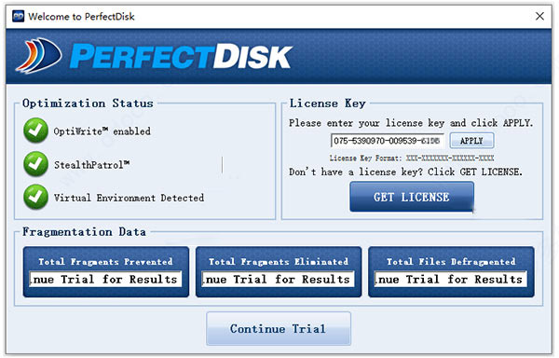Image resolution: width=559 pixels, height=358 pixels.
Task: Apply the entered license key
Action: coord(471,141)
